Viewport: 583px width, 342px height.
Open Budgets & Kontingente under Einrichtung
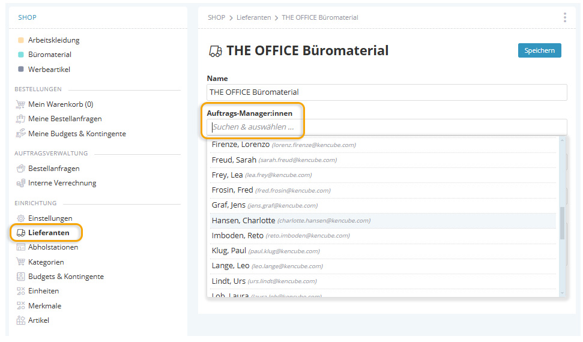66,277
